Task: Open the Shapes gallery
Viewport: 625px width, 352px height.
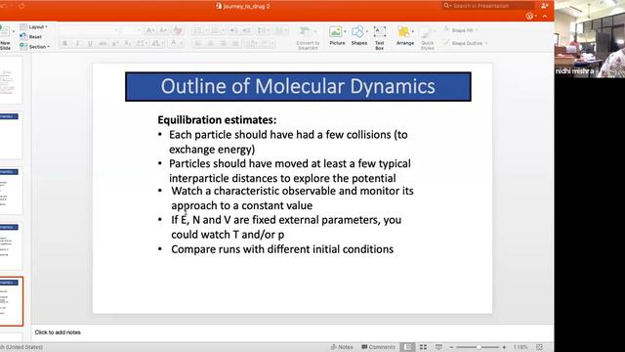Action: 358,35
